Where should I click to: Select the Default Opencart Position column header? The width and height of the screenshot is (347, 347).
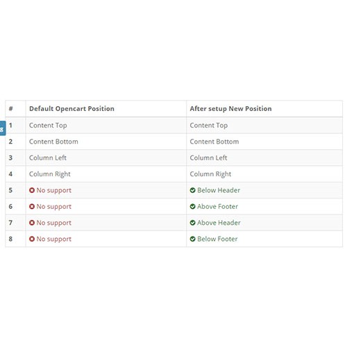pyautogui.click(x=71, y=109)
